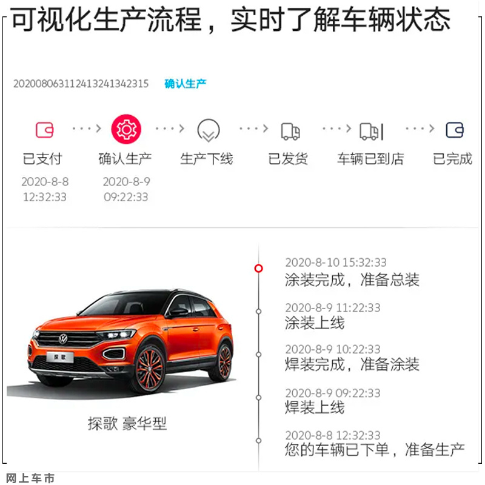Screen dimensions: 485x485
Task: Select the timeline marker for 焊装完成
Action: 259,355
